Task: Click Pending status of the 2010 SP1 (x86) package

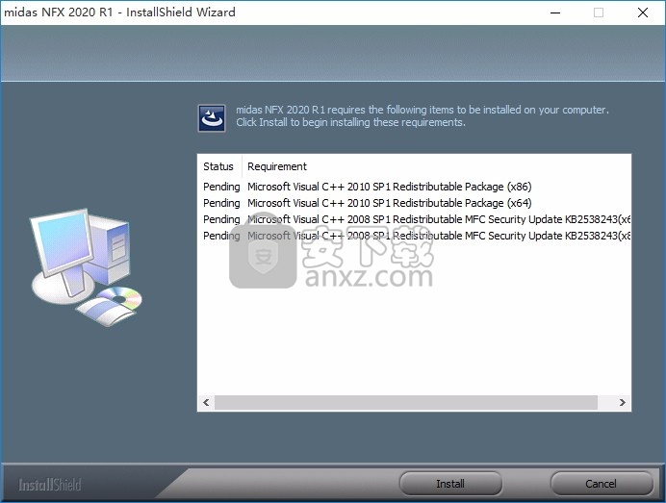Action: (221, 187)
